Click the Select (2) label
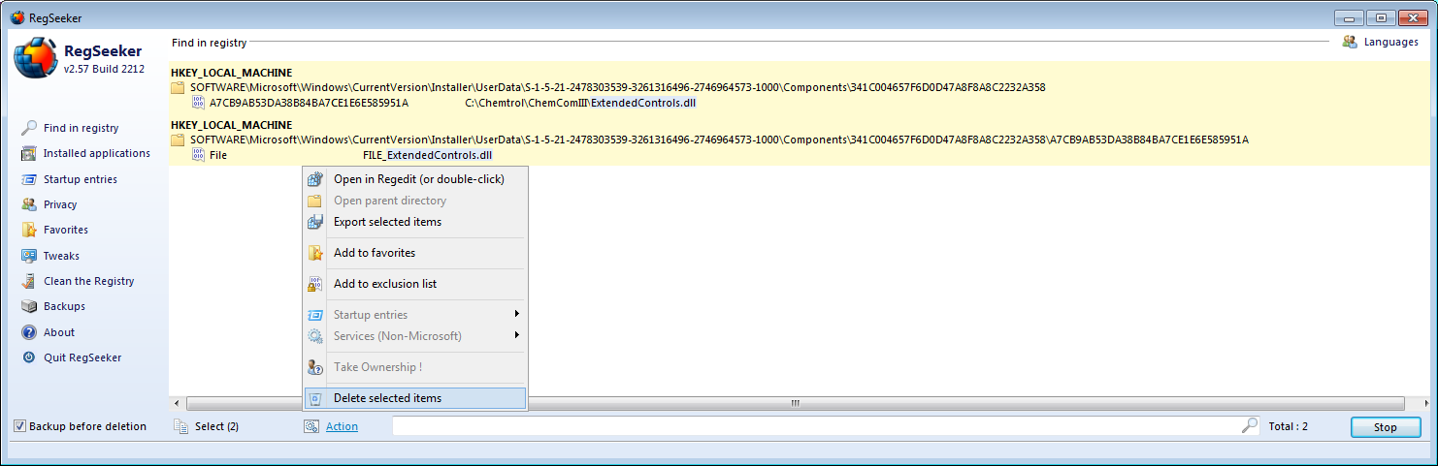Viewport: 1438px width, 466px height. 216,426
